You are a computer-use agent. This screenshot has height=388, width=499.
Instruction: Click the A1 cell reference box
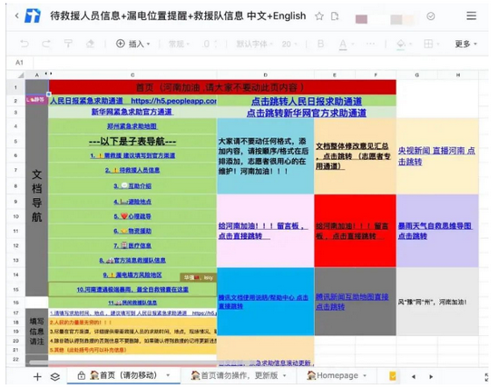19,63
